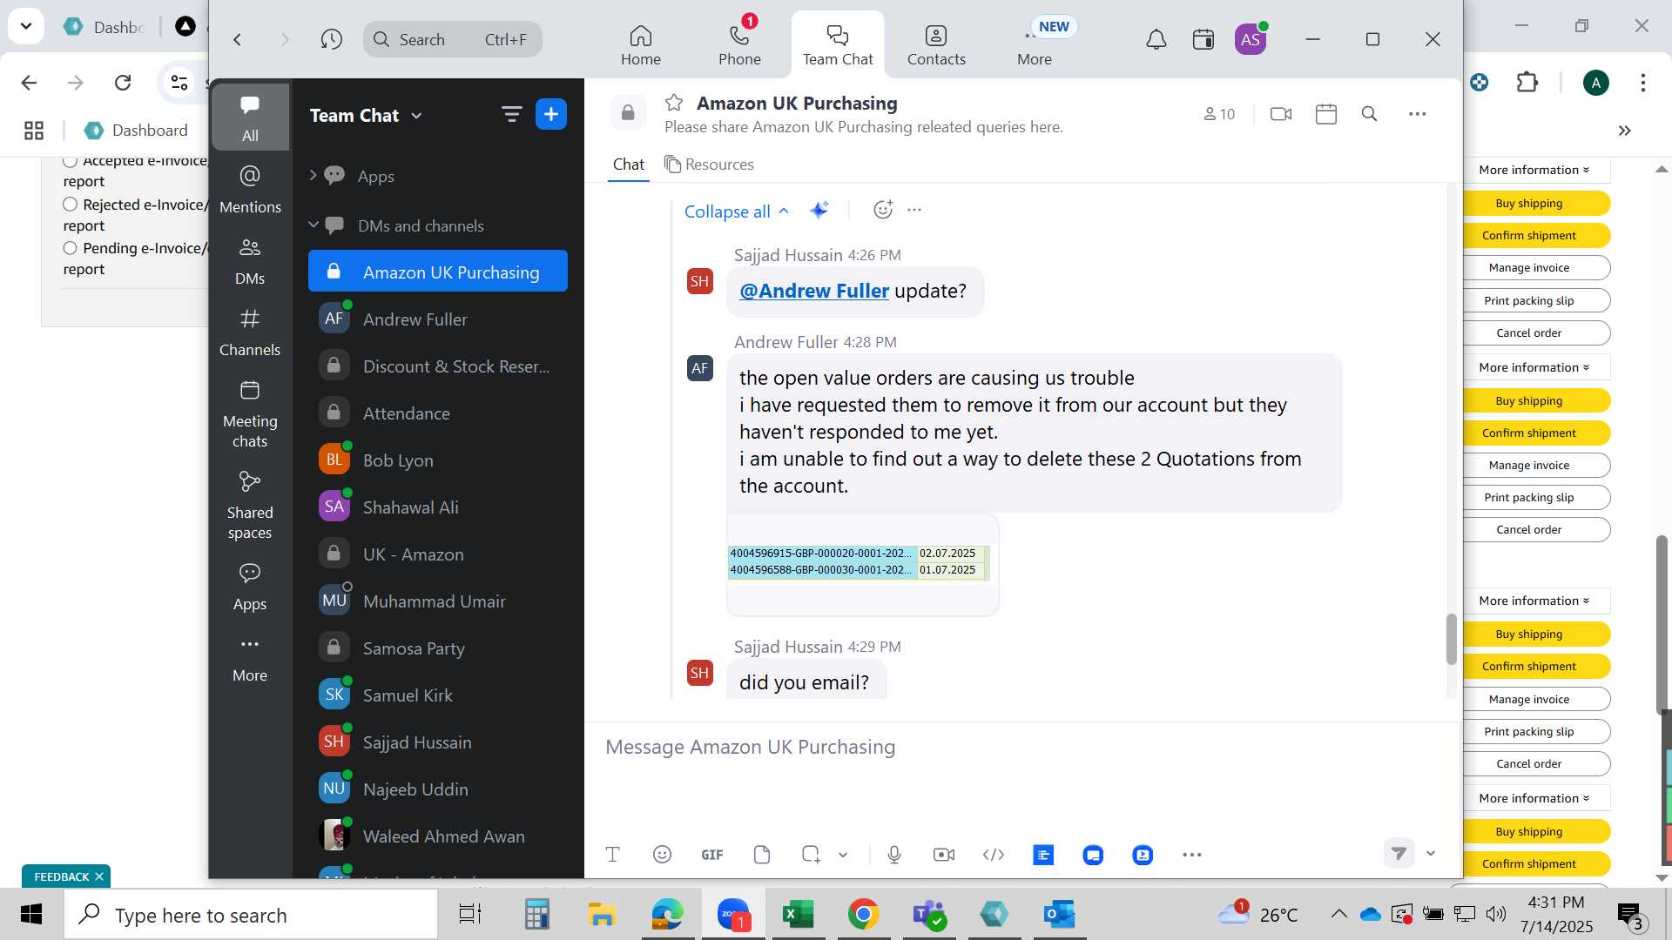Select Accepted e-Invoice report radio button
The image size is (1672, 940).
[71, 161]
